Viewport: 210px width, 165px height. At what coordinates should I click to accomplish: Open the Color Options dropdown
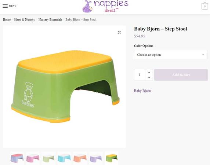[x=171, y=55]
